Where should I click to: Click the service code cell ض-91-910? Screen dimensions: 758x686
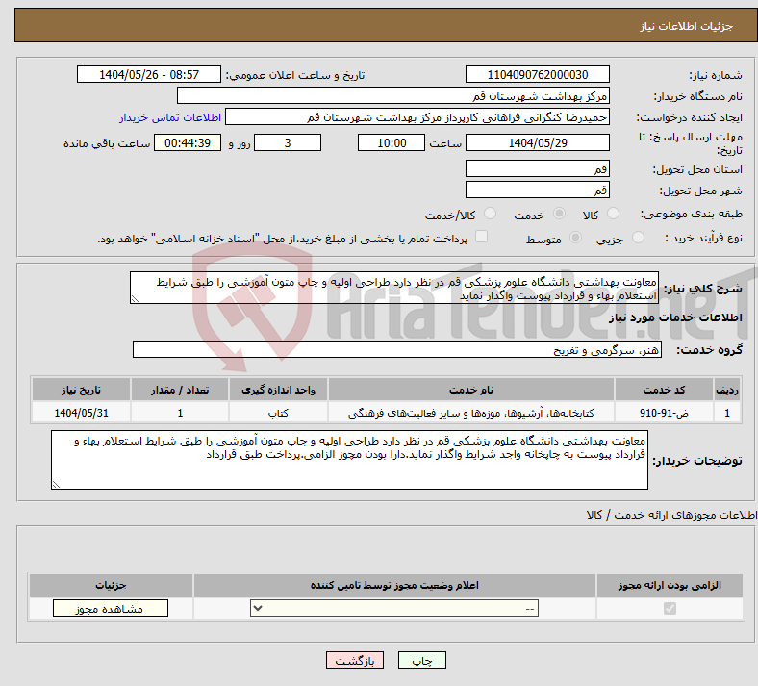(665, 413)
